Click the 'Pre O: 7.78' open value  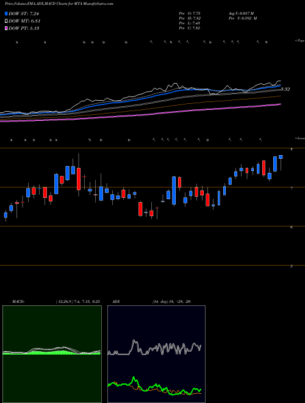(190, 13)
